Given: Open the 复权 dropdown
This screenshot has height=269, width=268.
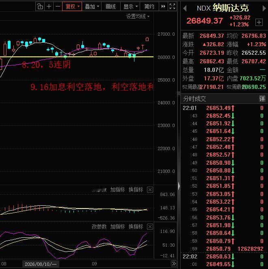Looking at the screenshot, I should tap(72, 6).
